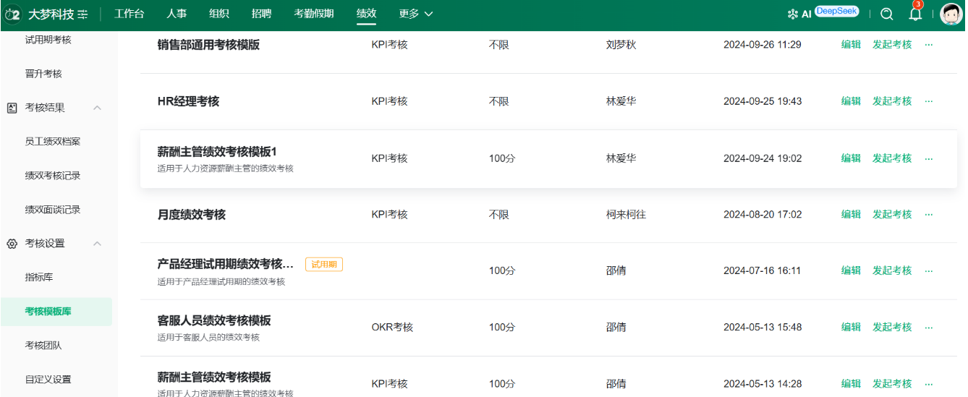Expand the 更多 dropdown in top navigation

coord(416,14)
